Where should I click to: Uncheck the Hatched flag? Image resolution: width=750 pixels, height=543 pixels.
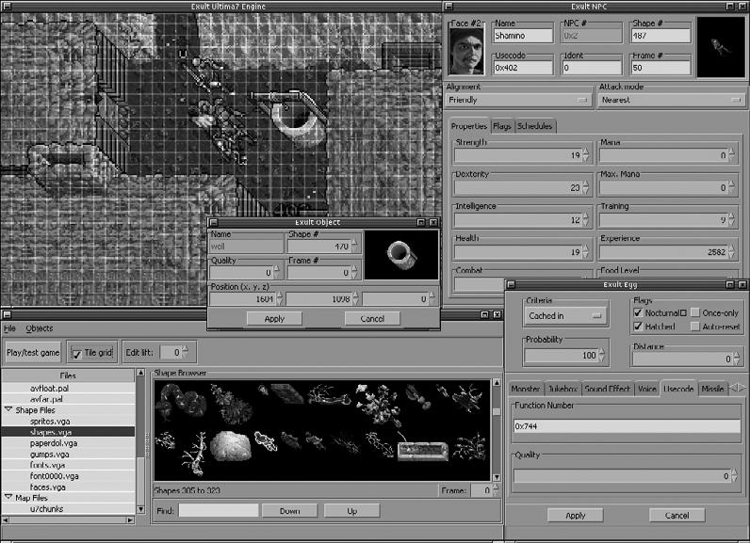click(638, 327)
